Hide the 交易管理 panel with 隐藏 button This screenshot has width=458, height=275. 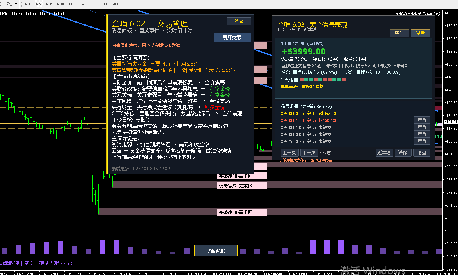(x=239, y=21)
